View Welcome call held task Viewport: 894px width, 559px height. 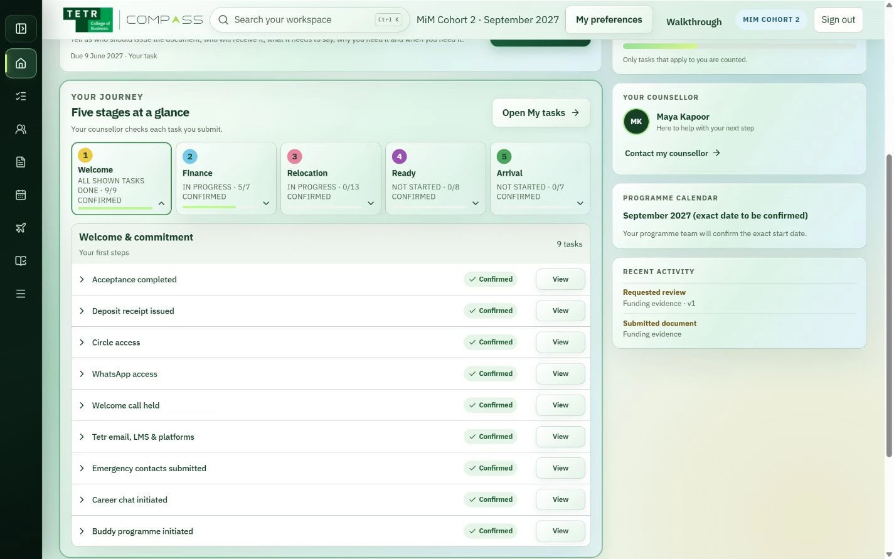tap(560, 405)
